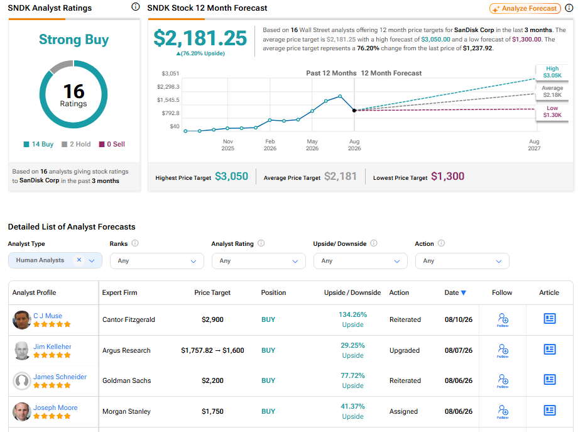Click info icon beside SNDK Analyst Ratings
578x432 pixels.
136,7
